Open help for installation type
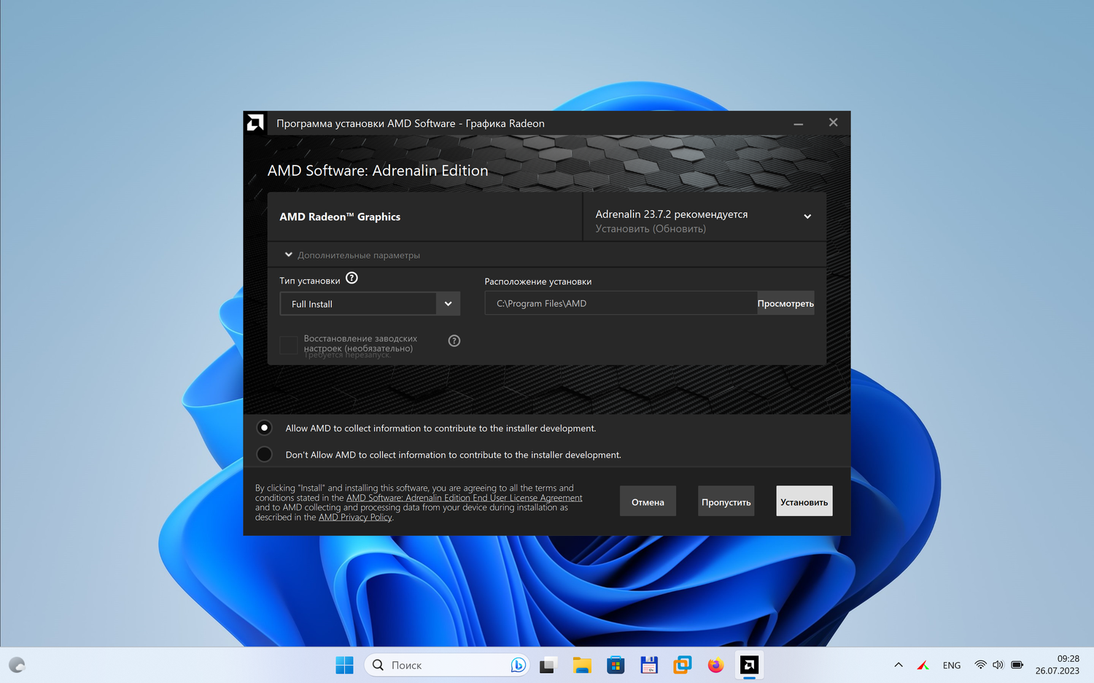The width and height of the screenshot is (1094, 683). point(352,278)
